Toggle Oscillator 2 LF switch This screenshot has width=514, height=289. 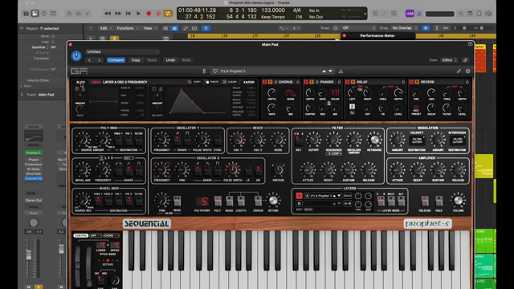pos(248,171)
